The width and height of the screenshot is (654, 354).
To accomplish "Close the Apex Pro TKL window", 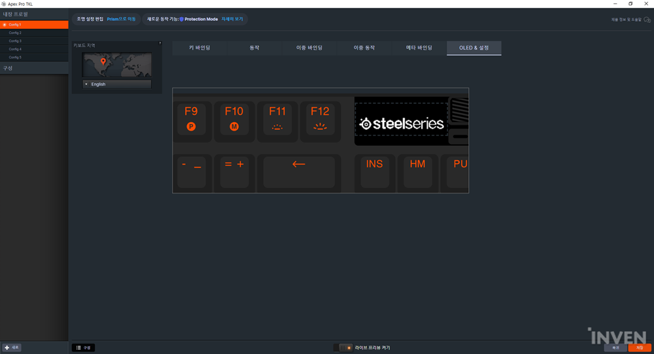I will pos(646,4).
